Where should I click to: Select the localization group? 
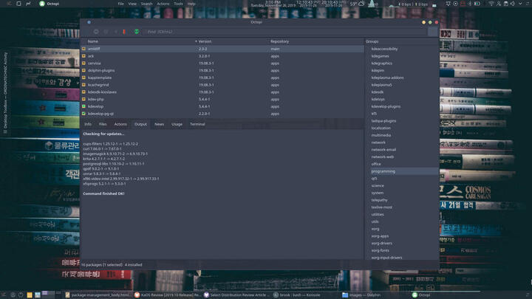click(x=381, y=128)
